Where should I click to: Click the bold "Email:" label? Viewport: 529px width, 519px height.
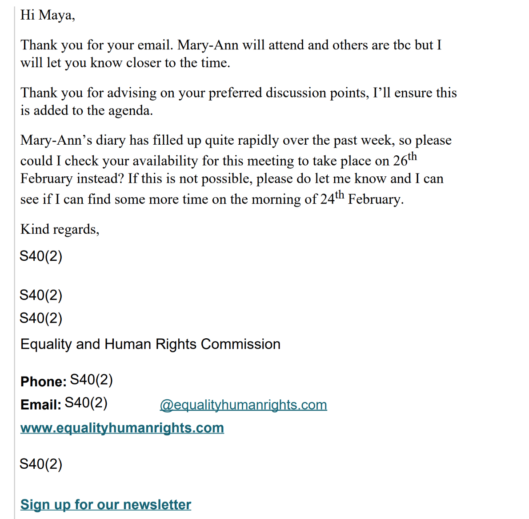40,405
